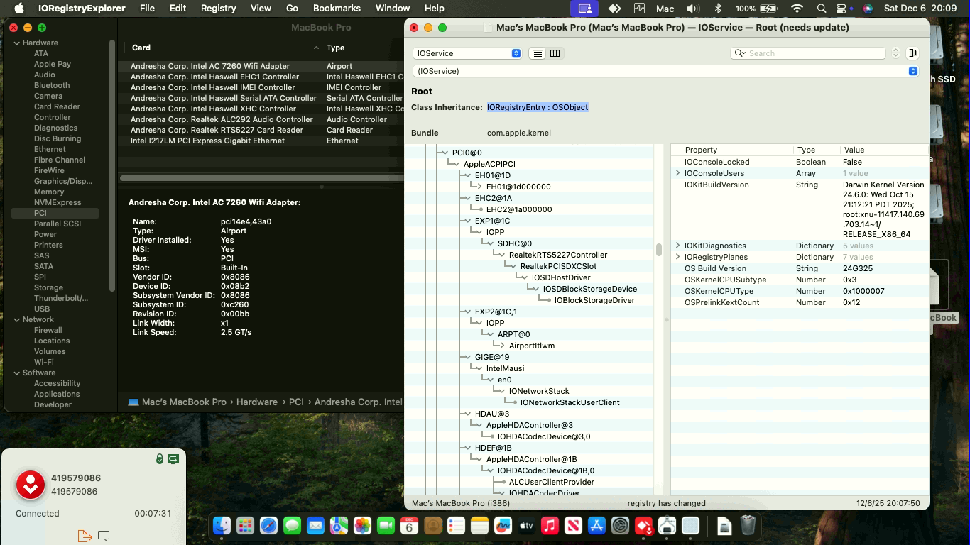Expand the IOConsoleUsers array row
The image size is (970, 545).
[x=678, y=173]
